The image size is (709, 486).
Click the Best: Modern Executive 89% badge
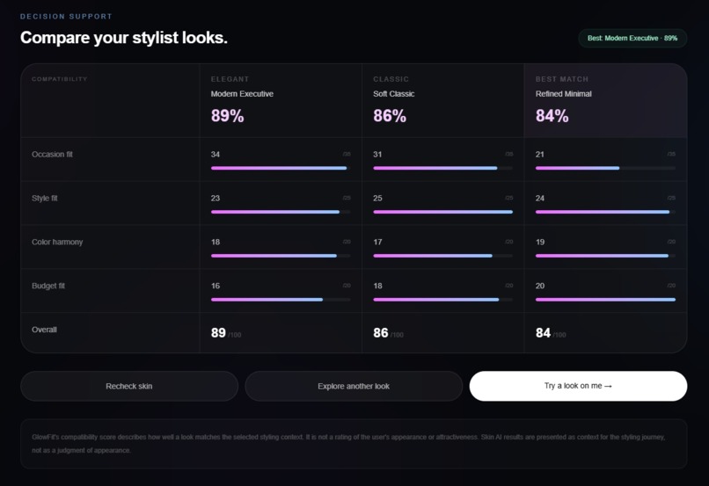coord(632,39)
